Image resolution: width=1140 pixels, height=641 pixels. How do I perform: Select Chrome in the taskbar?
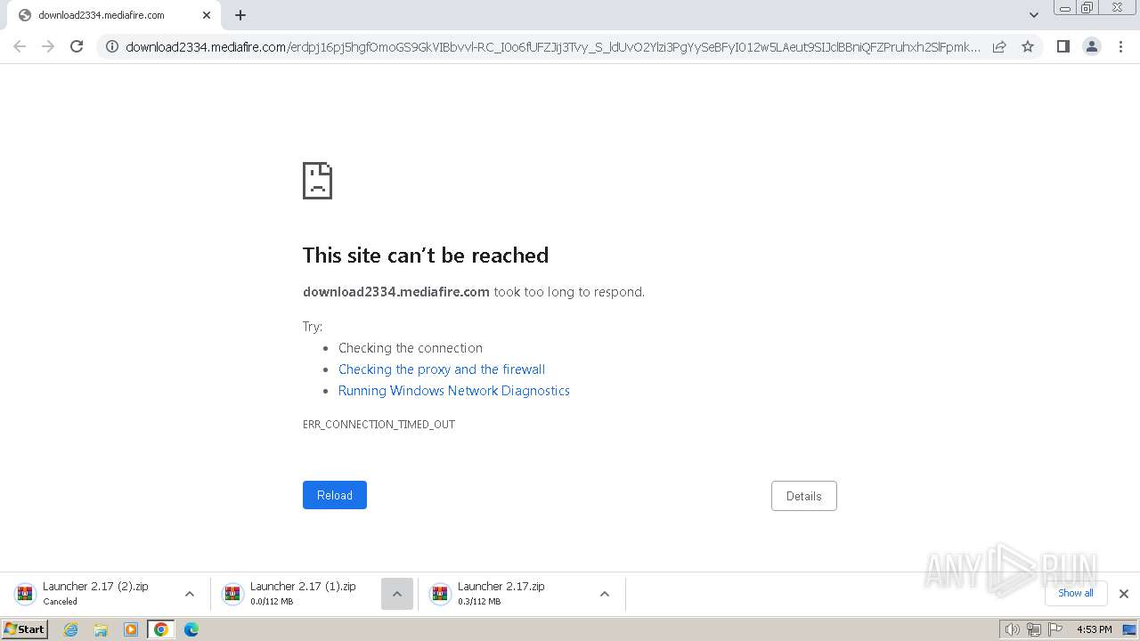[x=161, y=629]
